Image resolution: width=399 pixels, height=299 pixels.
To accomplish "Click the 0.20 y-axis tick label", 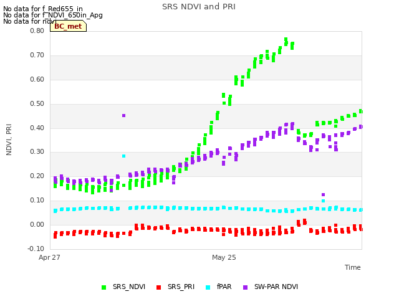I will pos(37,176).
